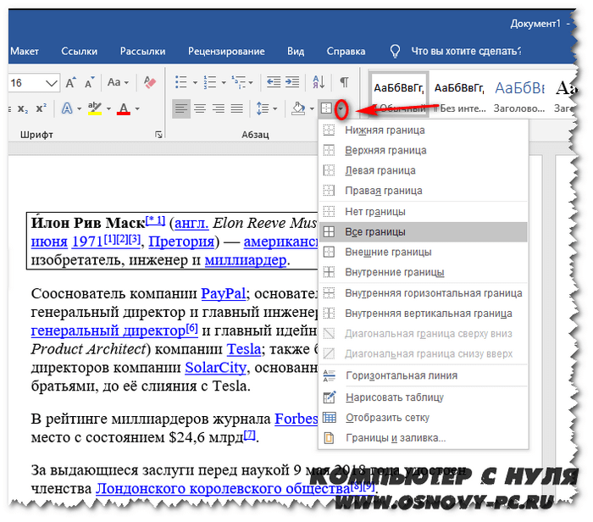Open the Рецензирование tab
The width and height of the screenshot is (593, 522).
[226, 52]
